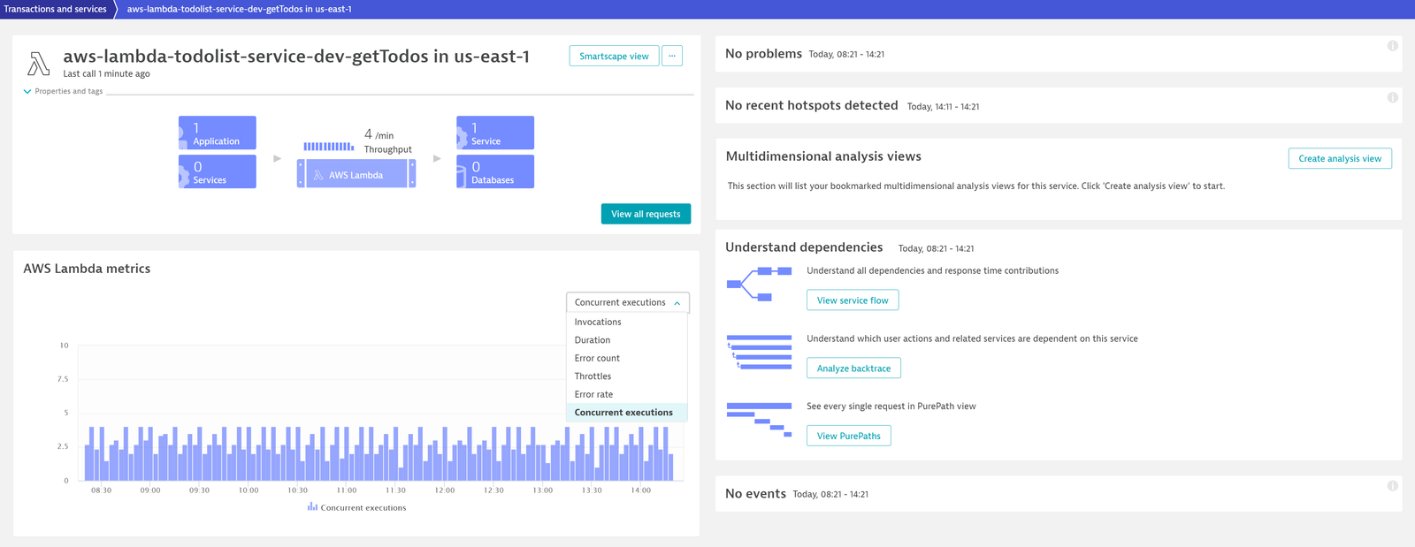The width and height of the screenshot is (1415, 547).
Task: Click the Last call 1 minute ago text
Action: pyautogui.click(x=106, y=74)
